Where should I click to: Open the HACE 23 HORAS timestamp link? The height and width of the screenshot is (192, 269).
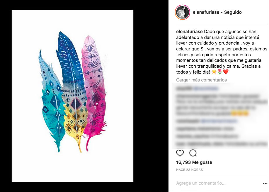(x=189, y=170)
